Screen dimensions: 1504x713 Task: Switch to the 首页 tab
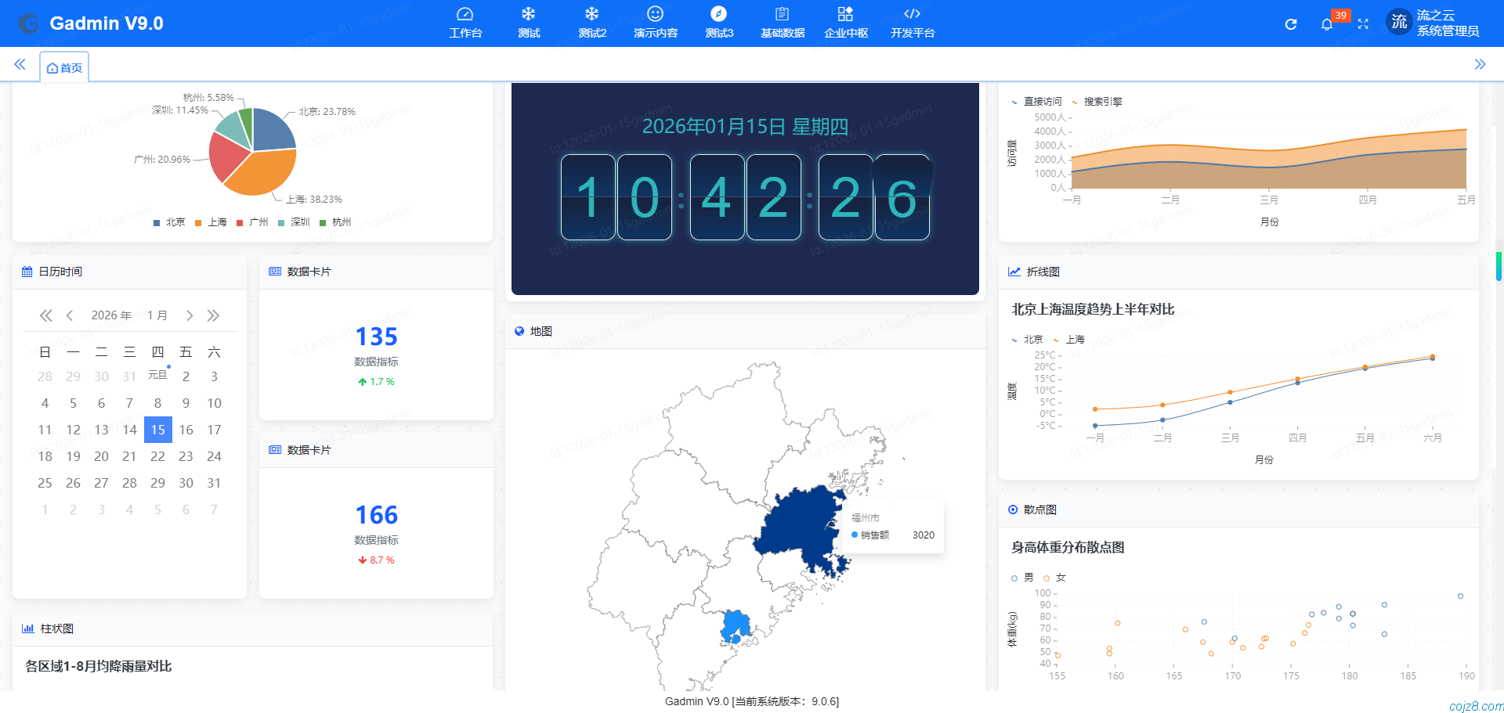[x=65, y=67]
